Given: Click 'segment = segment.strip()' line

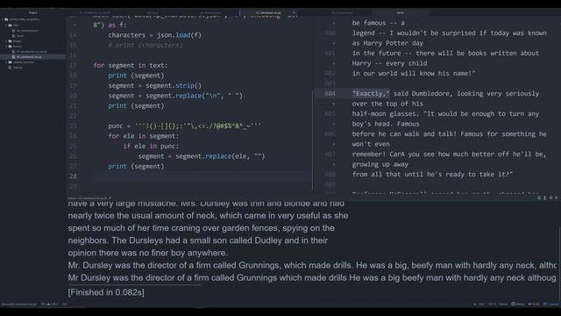Looking at the screenshot, I should [x=154, y=86].
